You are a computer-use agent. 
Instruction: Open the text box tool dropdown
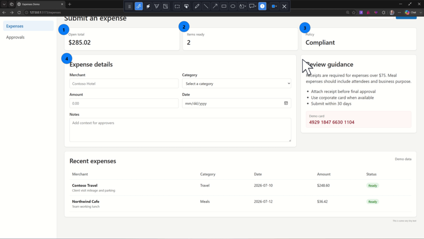coord(242,6)
